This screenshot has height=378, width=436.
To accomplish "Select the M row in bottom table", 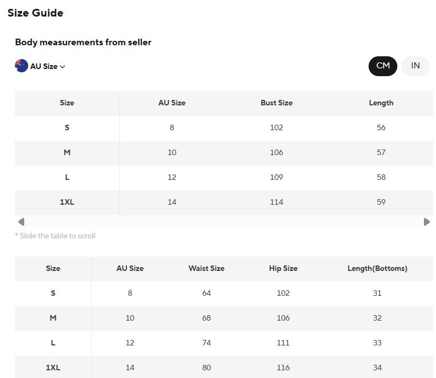I will [x=224, y=318].
